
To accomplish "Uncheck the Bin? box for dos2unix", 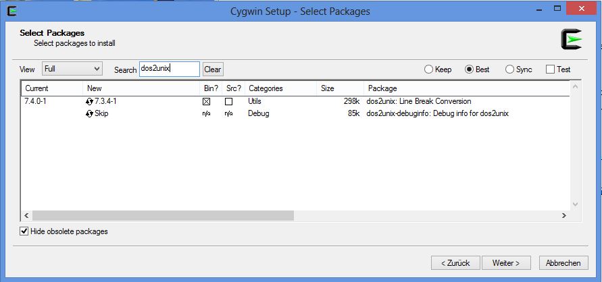I will [207, 102].
